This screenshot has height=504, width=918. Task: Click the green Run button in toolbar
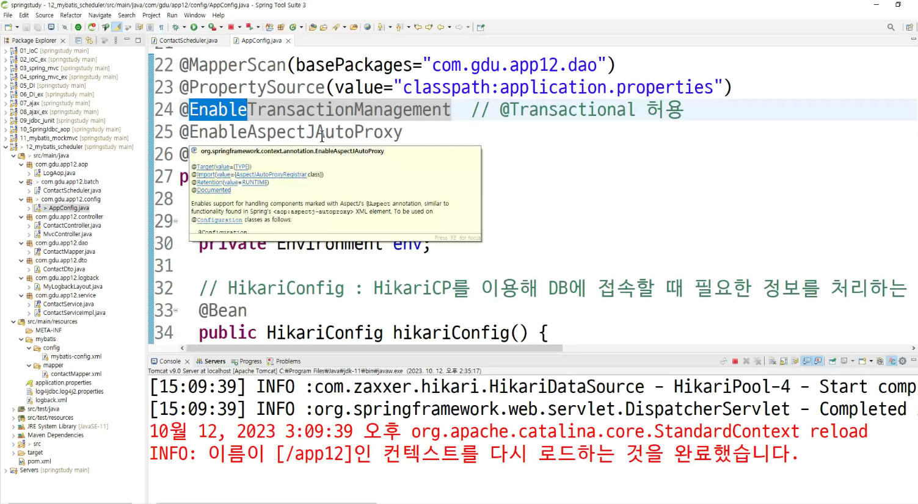[x=194, y=27]
